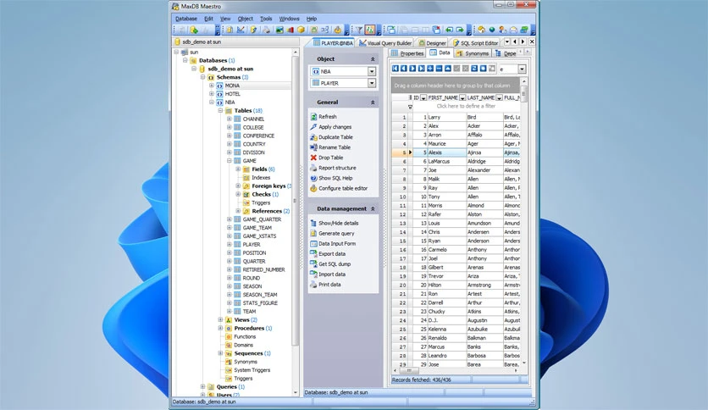708x410 pixels.
Task: Refresh data using navigator refresh button
Action: coord(474,68)
